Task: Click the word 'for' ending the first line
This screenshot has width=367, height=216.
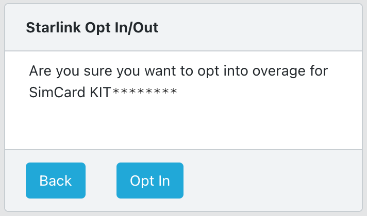Action: click(x=318, y=70)
